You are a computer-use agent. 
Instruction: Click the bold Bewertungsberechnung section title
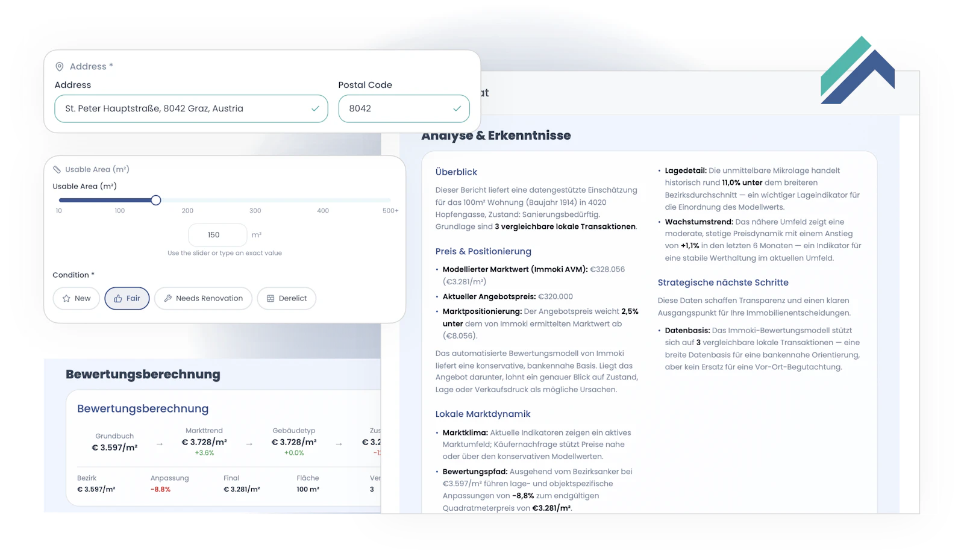click(143, 375)
